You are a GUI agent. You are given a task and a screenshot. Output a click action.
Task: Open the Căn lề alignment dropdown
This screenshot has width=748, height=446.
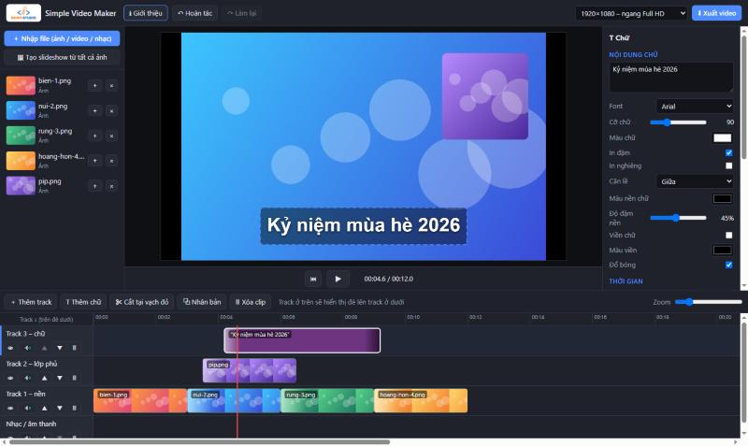coord(695,181)
